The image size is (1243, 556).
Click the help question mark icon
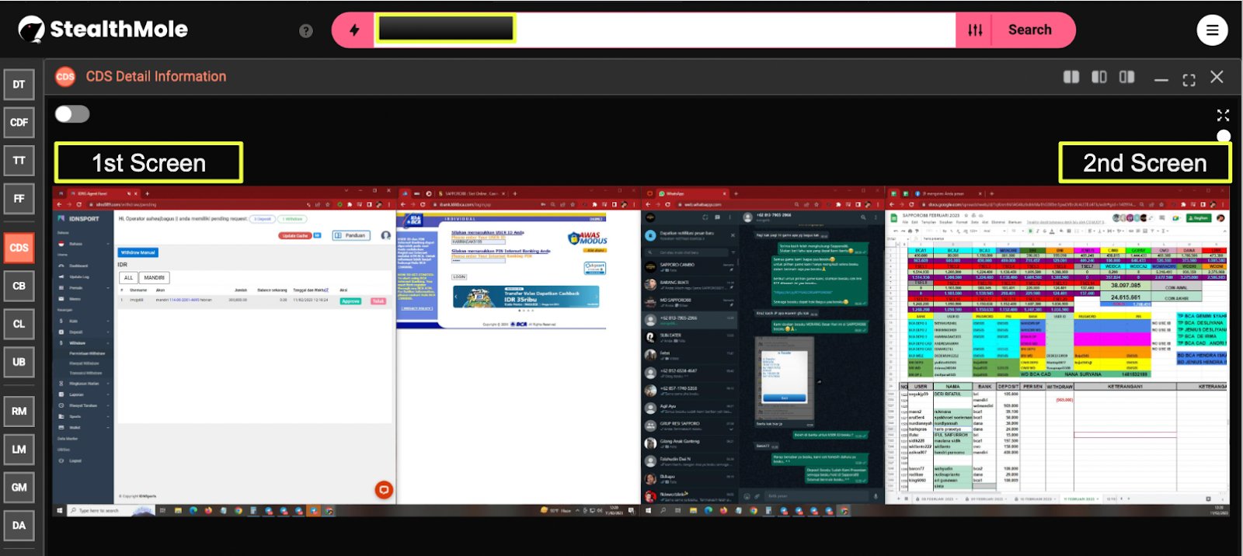point(306,30)
